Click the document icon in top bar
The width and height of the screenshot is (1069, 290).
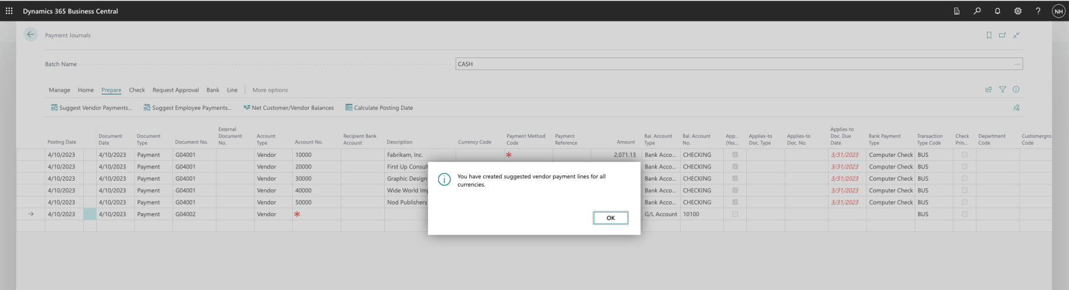click(x=957, y=11)
